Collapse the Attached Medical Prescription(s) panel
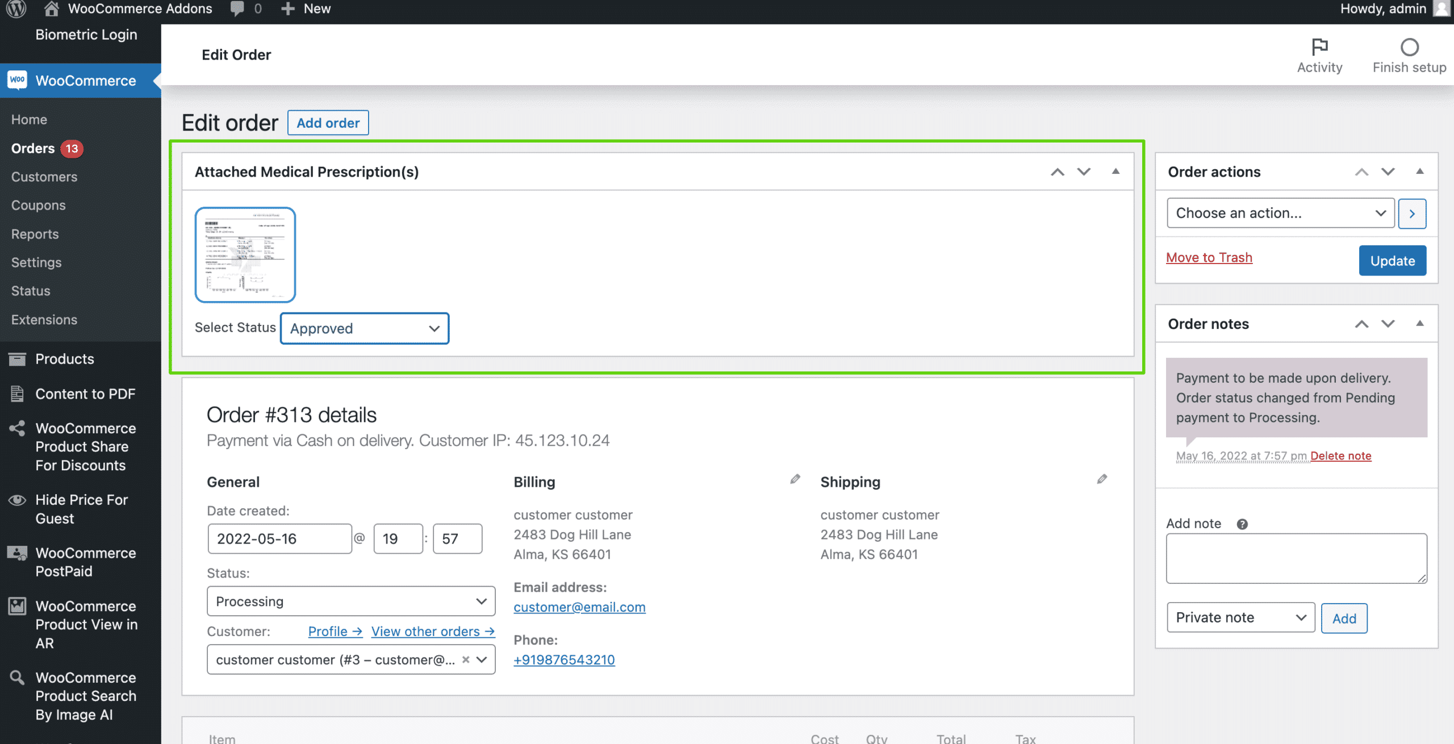 click(1115, 172)
